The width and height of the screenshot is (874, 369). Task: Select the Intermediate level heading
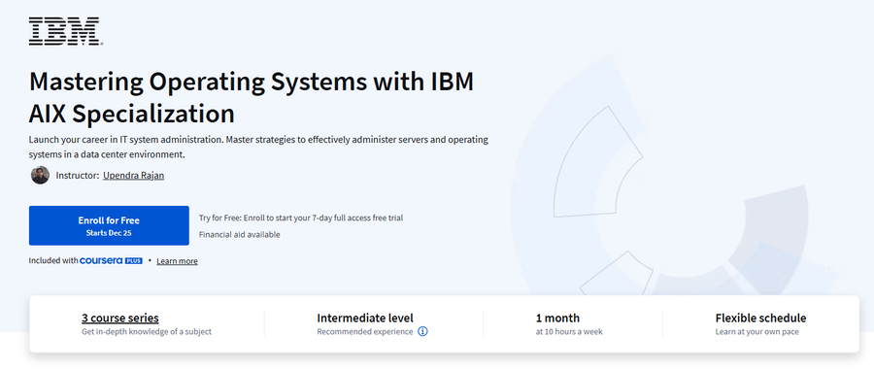[x=365, y=318]
